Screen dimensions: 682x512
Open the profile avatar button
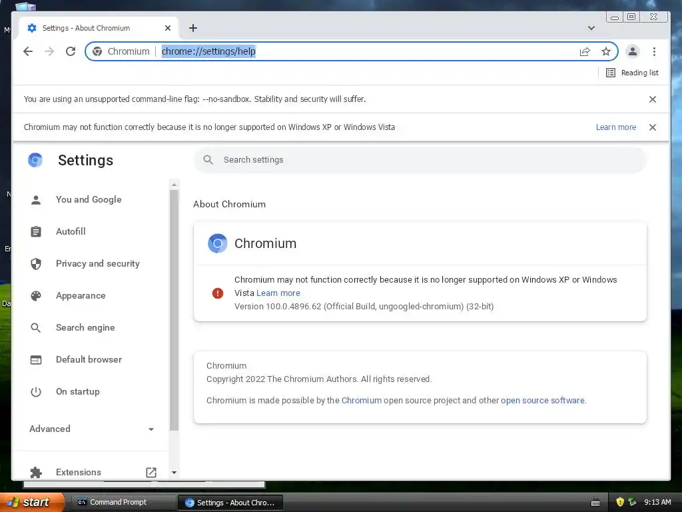633,51
